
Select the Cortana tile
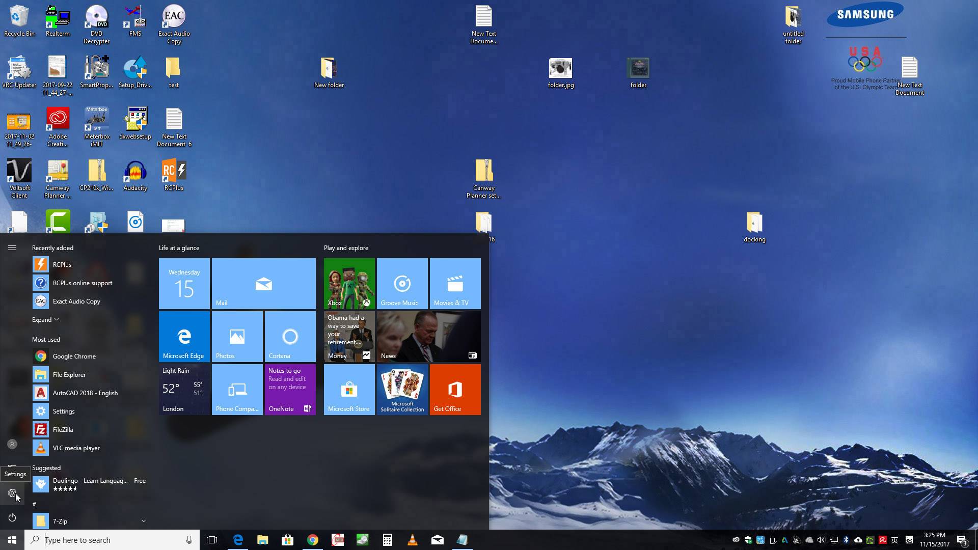pyautogui.click(x=290, y=336)
